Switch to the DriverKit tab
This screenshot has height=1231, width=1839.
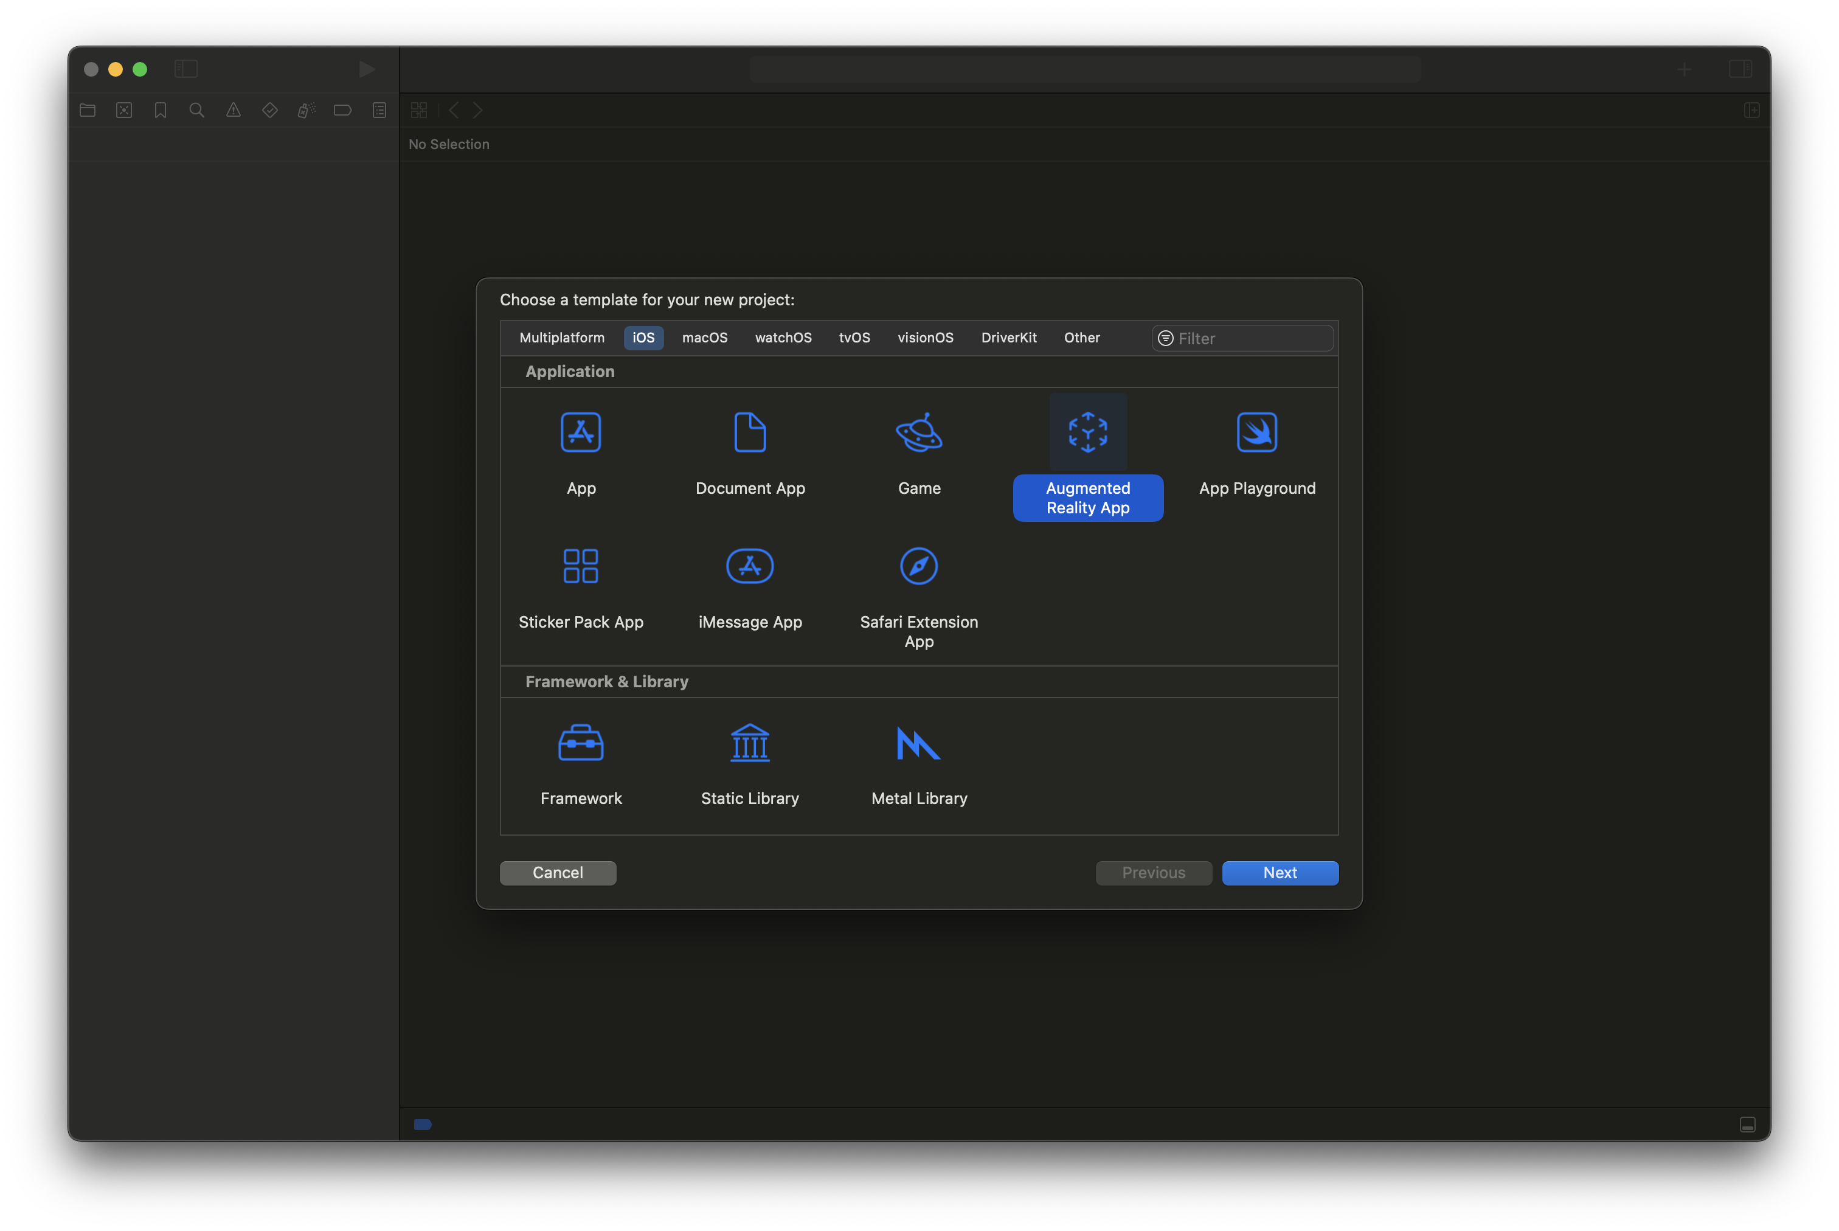click(1008, 336)
